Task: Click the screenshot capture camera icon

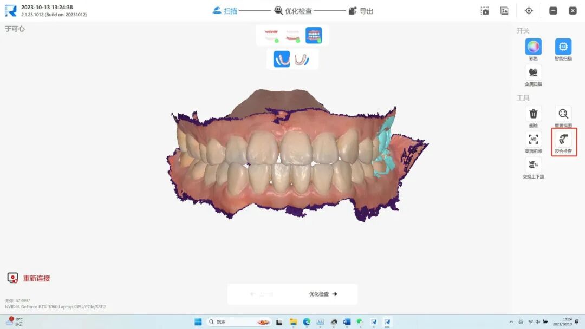Action: coord(485,11)
